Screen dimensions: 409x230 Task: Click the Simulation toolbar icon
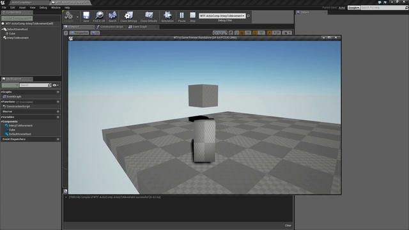coord(167,17)
